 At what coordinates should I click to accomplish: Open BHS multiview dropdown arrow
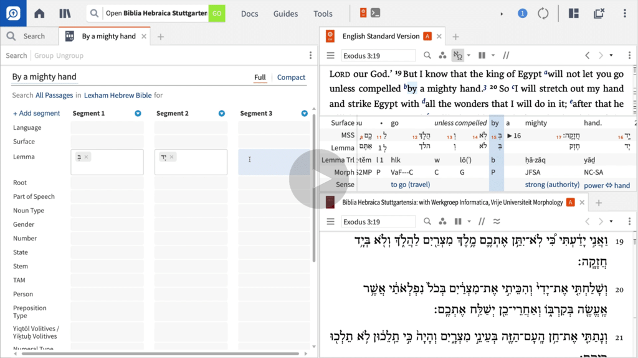[x=469, y=221]
